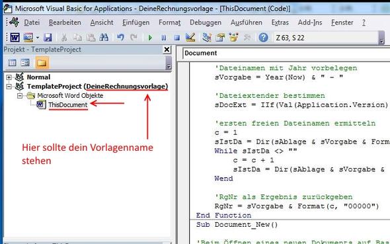390x244 pixels.
Task: Open the Ausführen menu
Action: (x=247, y=22)
